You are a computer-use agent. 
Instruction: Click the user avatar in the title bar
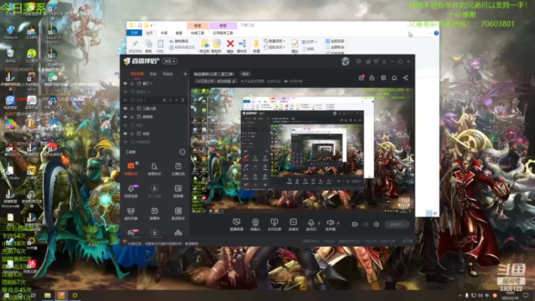click(345, 61)
